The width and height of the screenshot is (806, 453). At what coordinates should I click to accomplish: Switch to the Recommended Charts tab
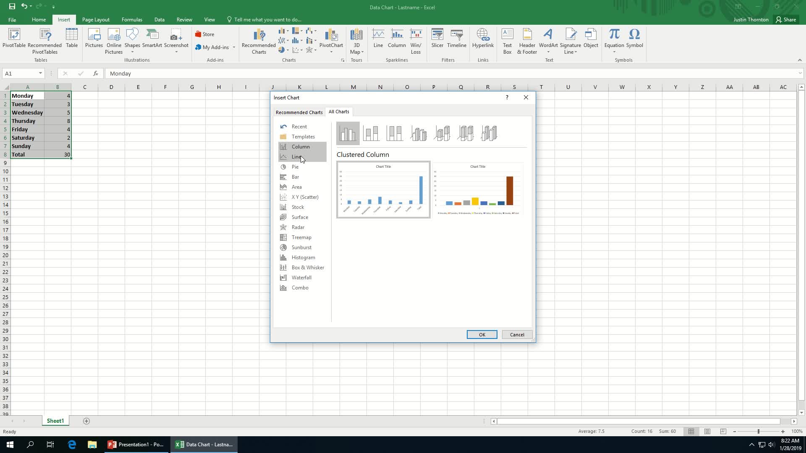coord(299,111)
